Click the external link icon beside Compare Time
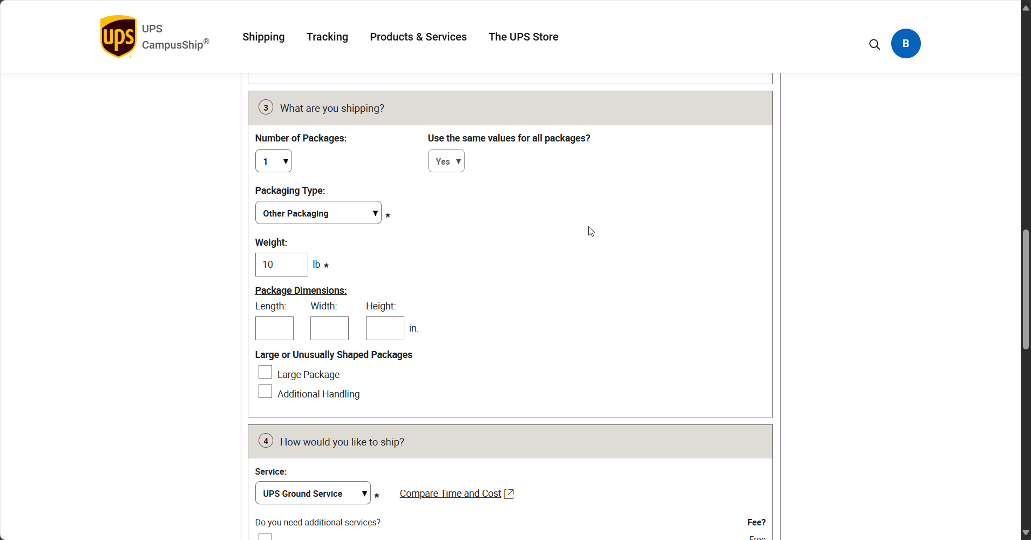1031x540 pixels. point(509,494)
